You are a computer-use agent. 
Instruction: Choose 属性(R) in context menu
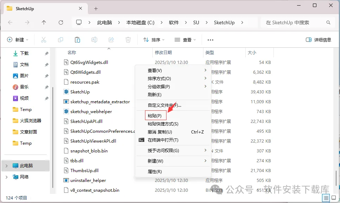(x=173, y=172)
